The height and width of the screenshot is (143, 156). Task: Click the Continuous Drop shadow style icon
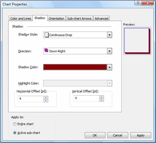point(46,35)
